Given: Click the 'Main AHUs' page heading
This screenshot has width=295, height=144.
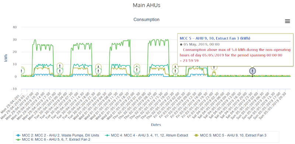Looking at the screenshot, I should point(146,5).
